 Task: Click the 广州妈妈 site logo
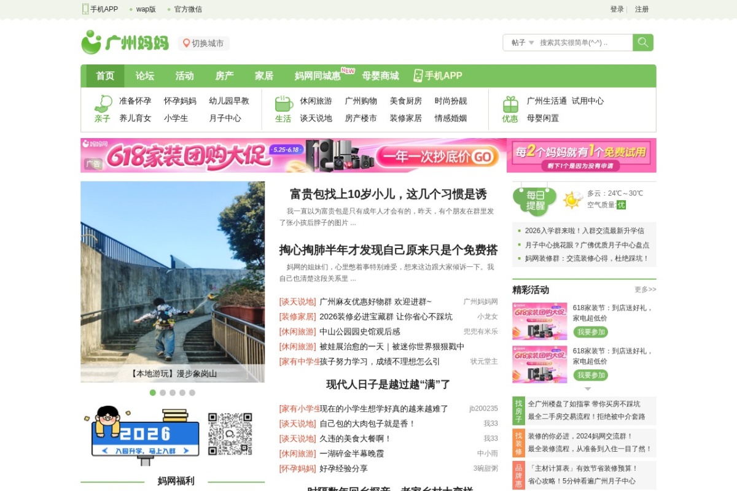pyautogui.click(x=125, y=42)
